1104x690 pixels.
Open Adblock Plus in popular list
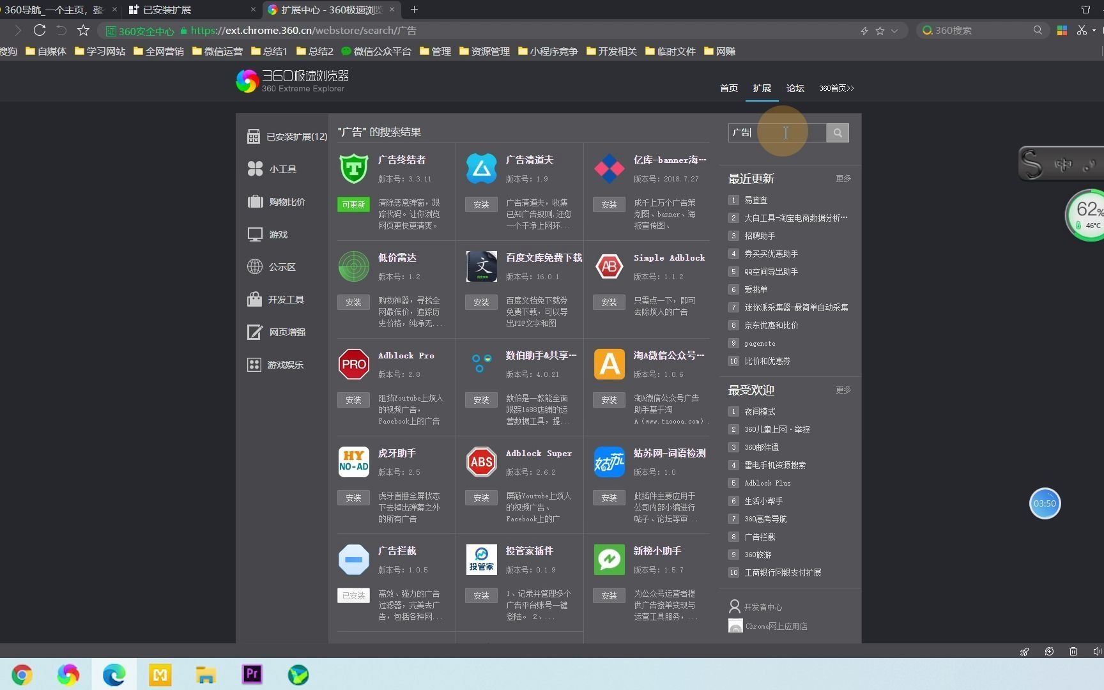click(x=767, y=483)
